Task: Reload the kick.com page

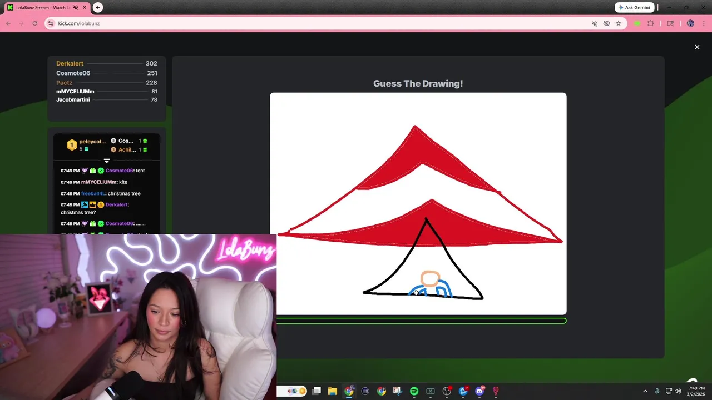Action: coord(35,23)
